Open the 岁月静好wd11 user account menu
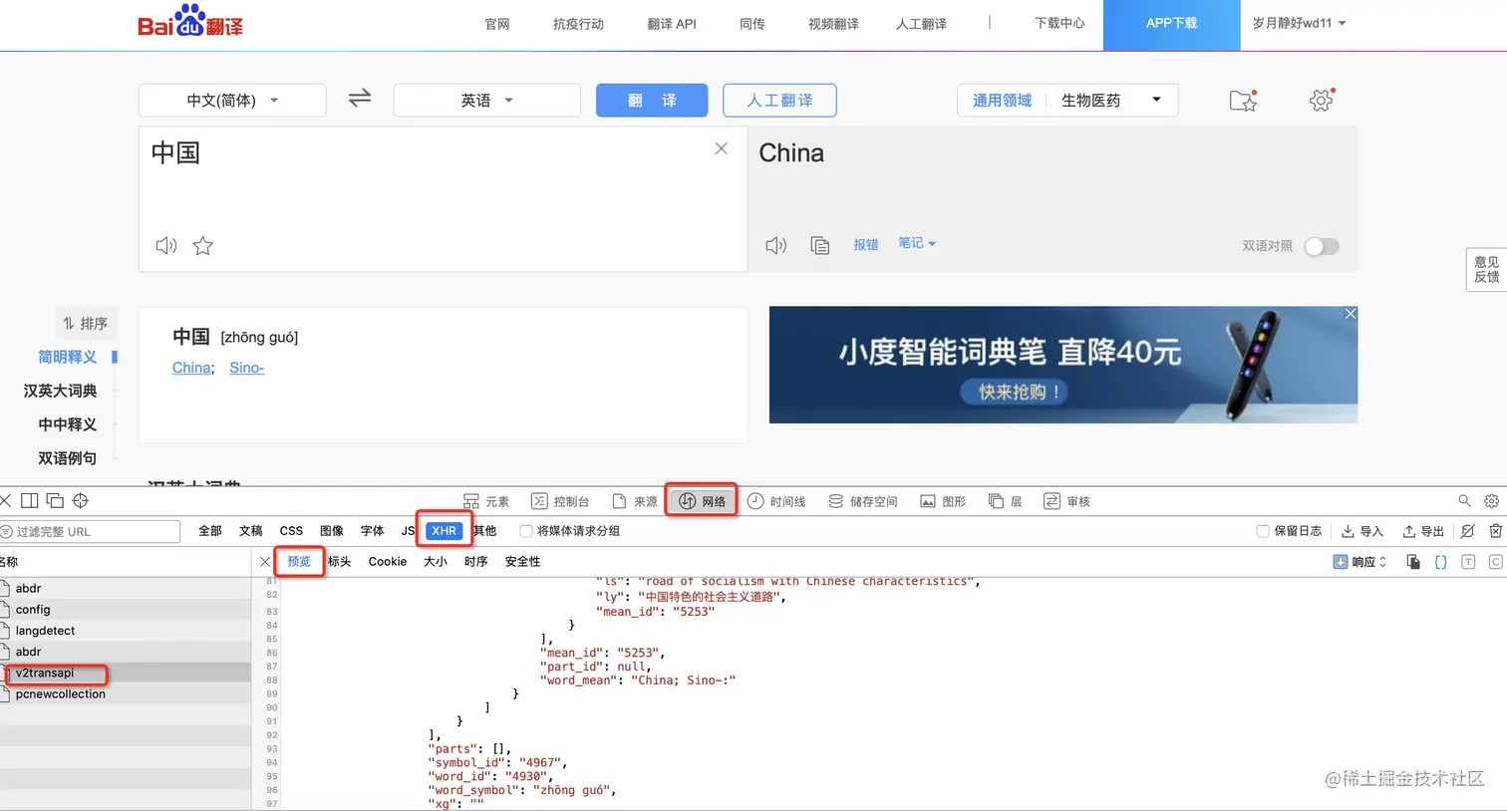Viewport: 1507px width, 811px height. (1299, 23)
